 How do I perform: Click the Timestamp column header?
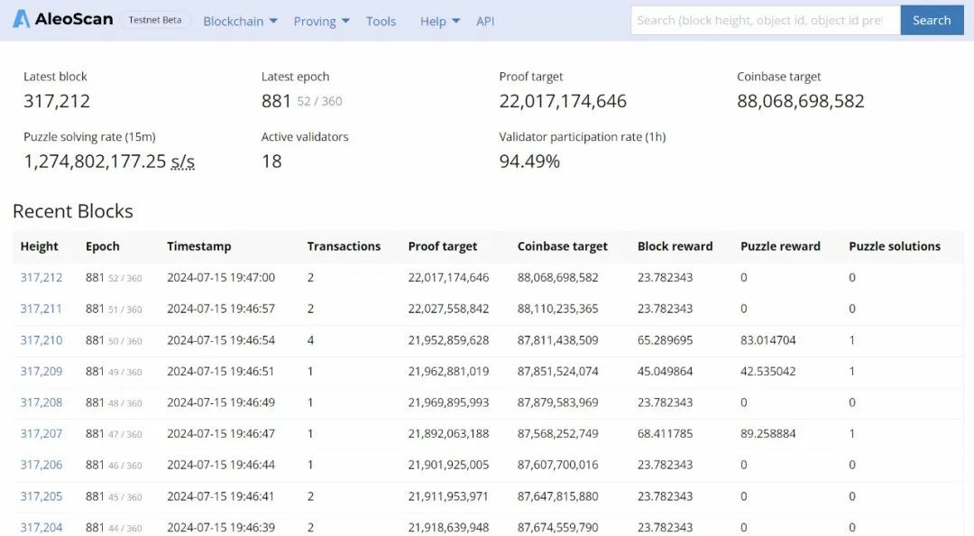point(198,246)
